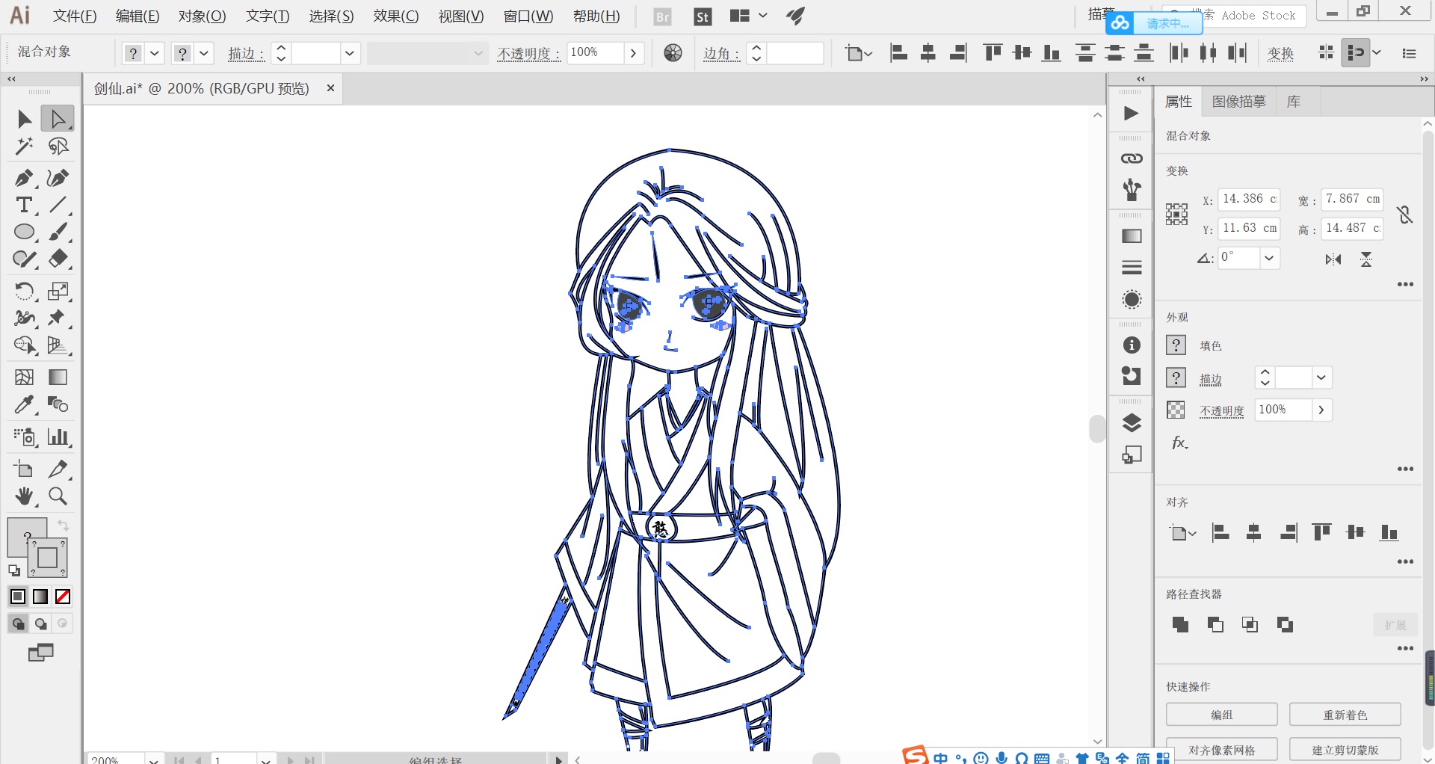1435x764 pixels.
Task: Click the 对齐像素网格 button
Action: click(1222, 750)
